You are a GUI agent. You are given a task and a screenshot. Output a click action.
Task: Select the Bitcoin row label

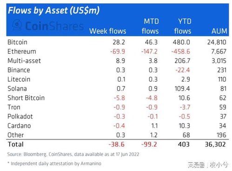coord(17,42)
